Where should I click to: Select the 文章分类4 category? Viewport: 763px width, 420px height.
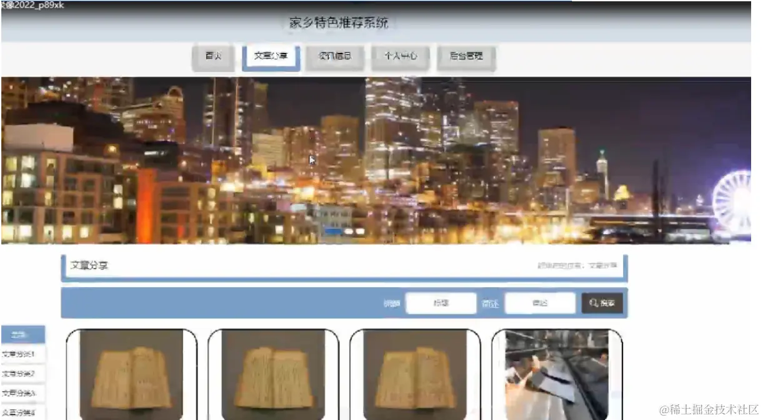click(22, 413)
